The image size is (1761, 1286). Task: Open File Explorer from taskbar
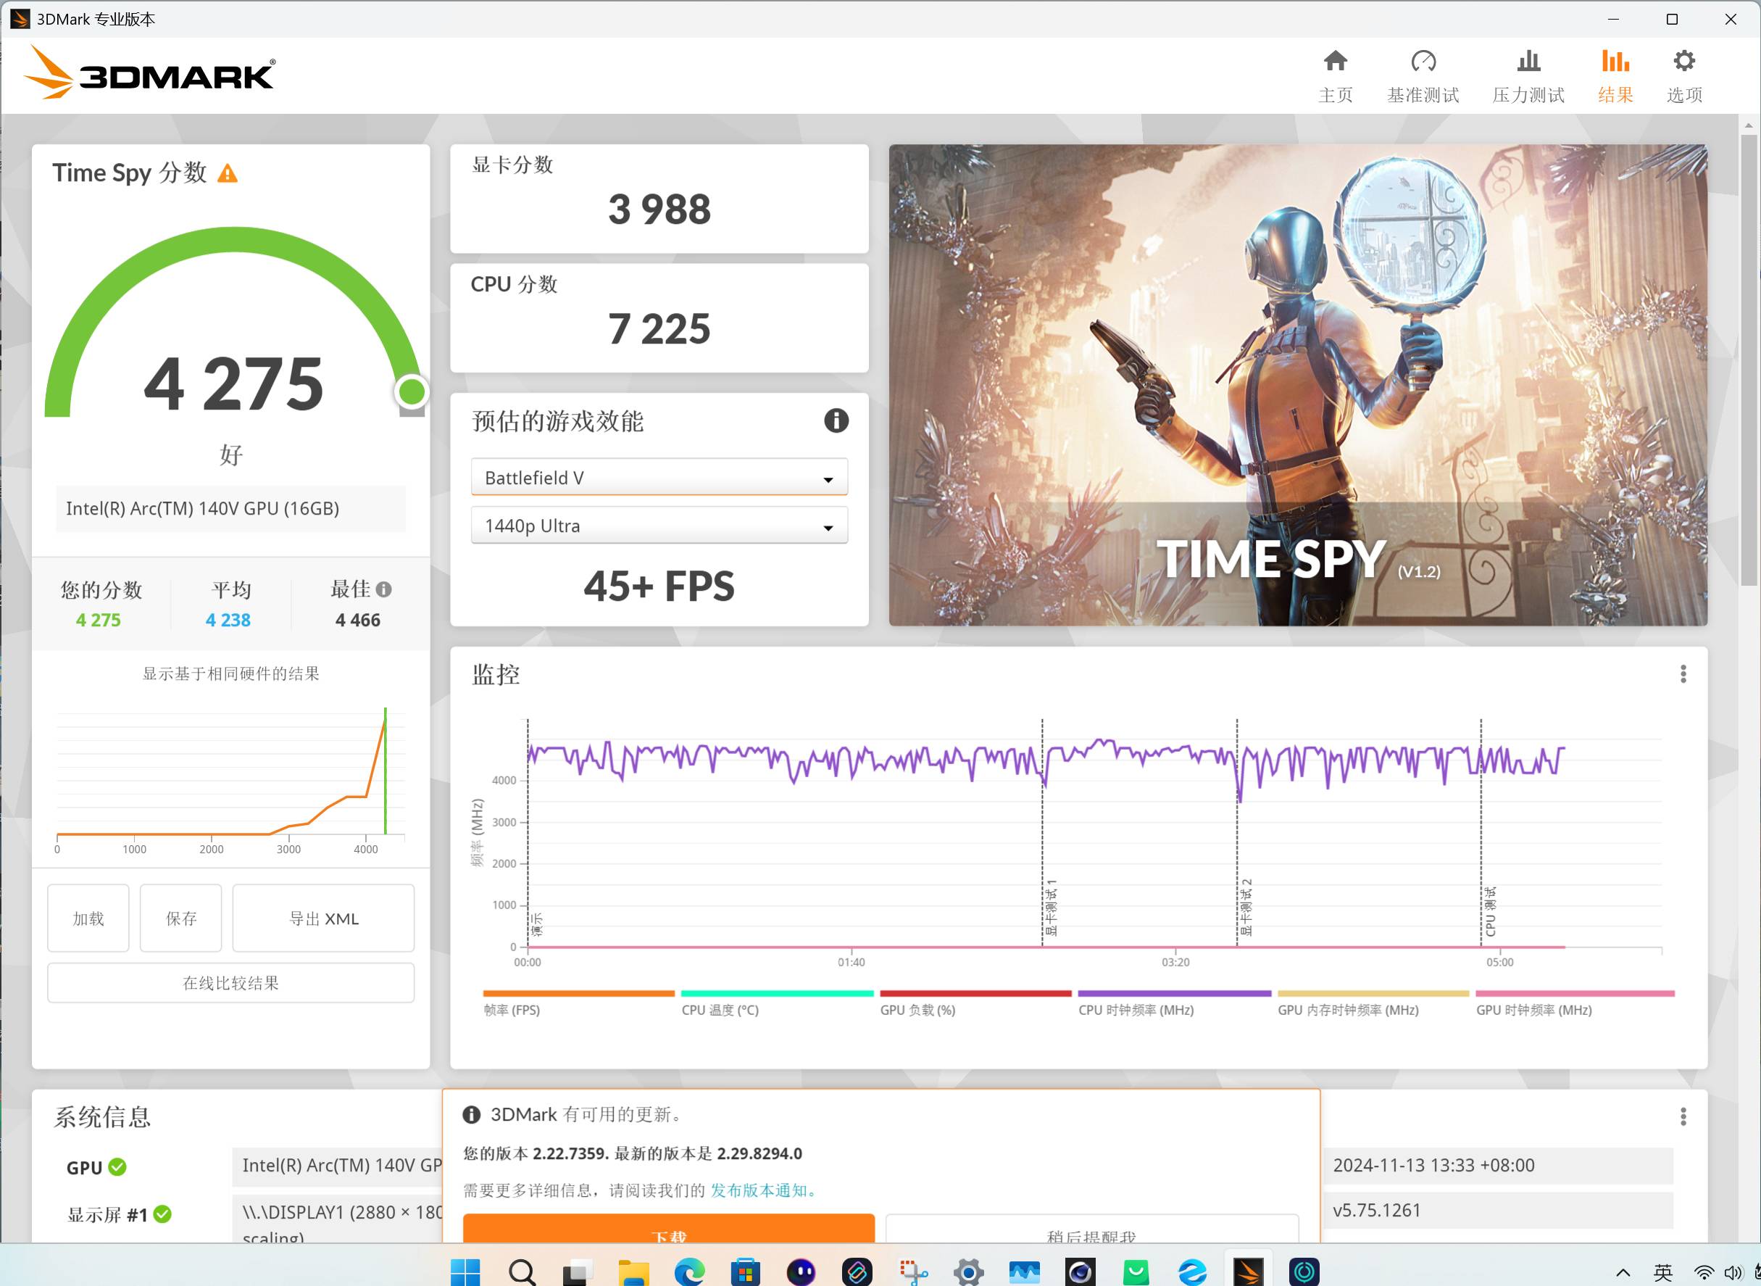[633, 1273]
